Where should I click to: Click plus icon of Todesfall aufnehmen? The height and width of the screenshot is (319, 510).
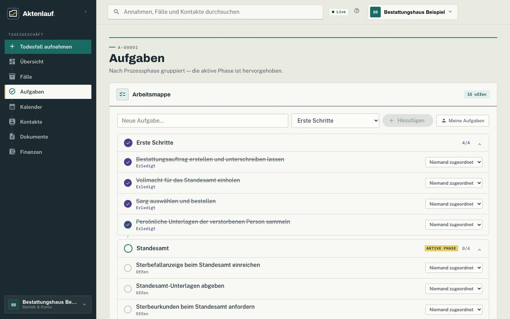[x=12, y=46]
